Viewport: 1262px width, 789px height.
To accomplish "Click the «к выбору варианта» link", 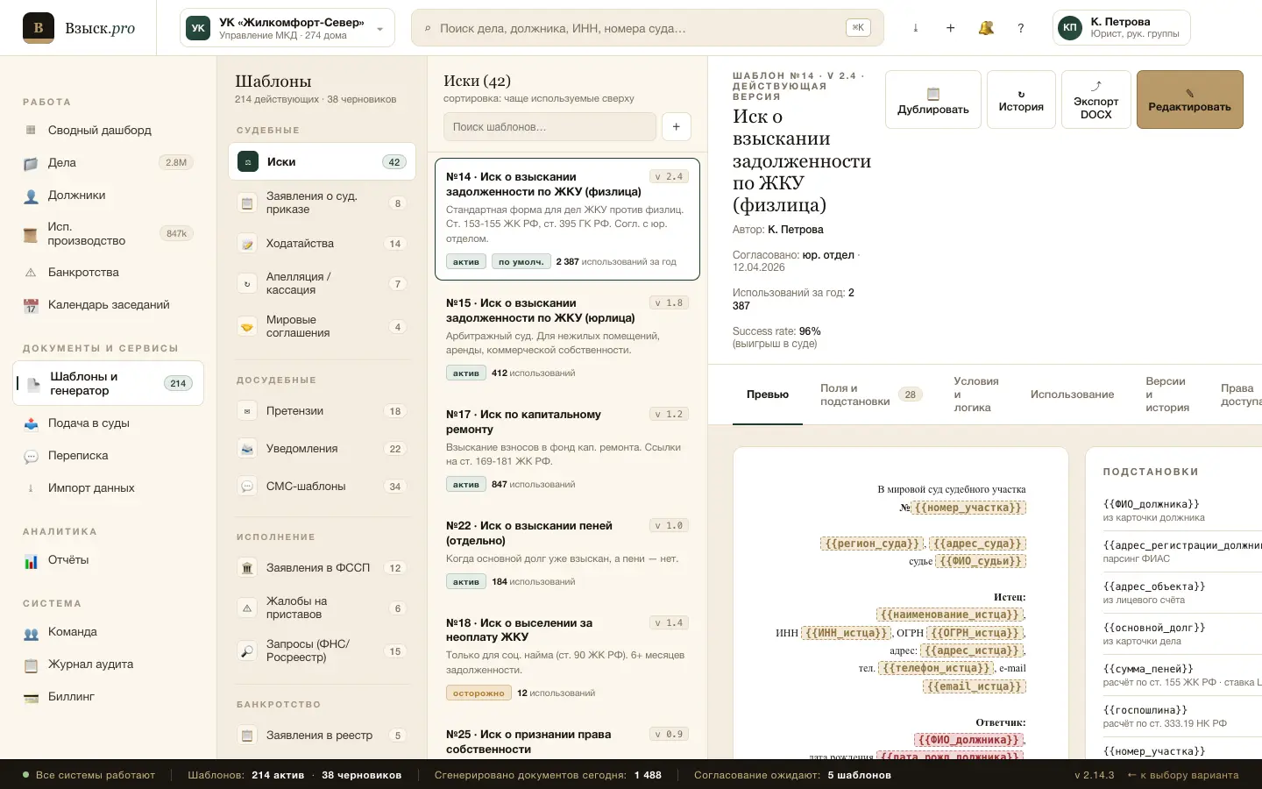I will (x=1183, y=775).
